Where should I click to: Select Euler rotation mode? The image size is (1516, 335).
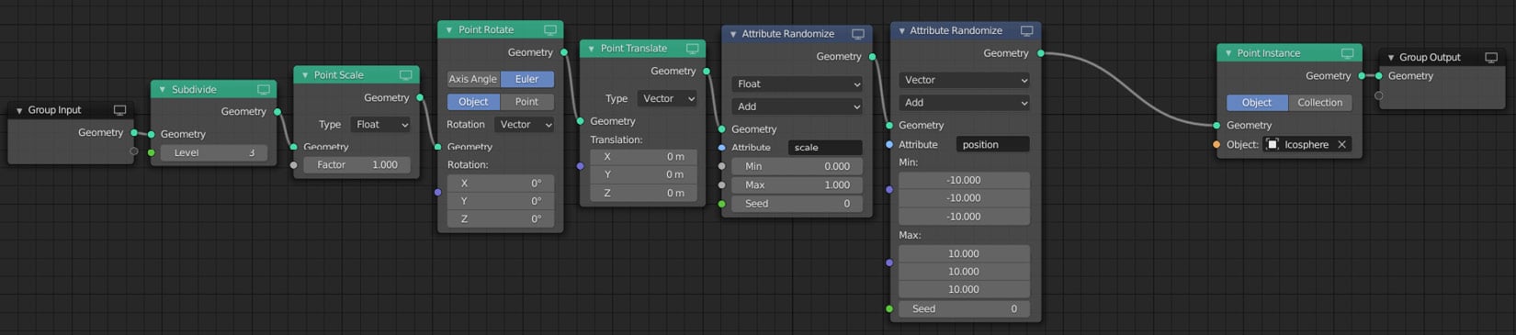tap(527, 80)
